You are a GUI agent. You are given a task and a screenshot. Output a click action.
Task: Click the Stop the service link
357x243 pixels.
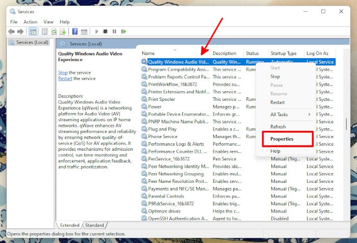point(63,73)
